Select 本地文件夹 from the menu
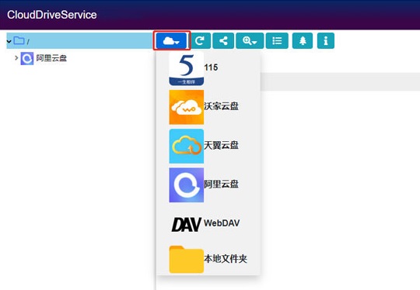 [208, 259]
